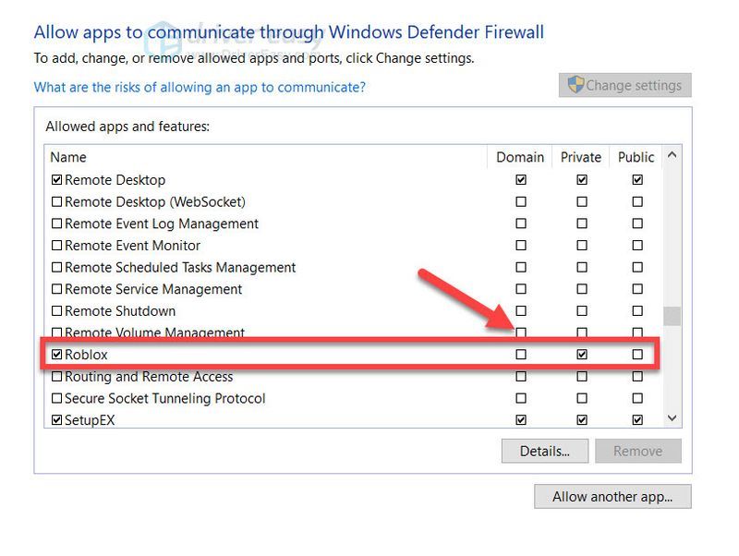Check Remote Event Monitor Private checkbox
This screenshot has width=739, height=556.
coord(582,245)
